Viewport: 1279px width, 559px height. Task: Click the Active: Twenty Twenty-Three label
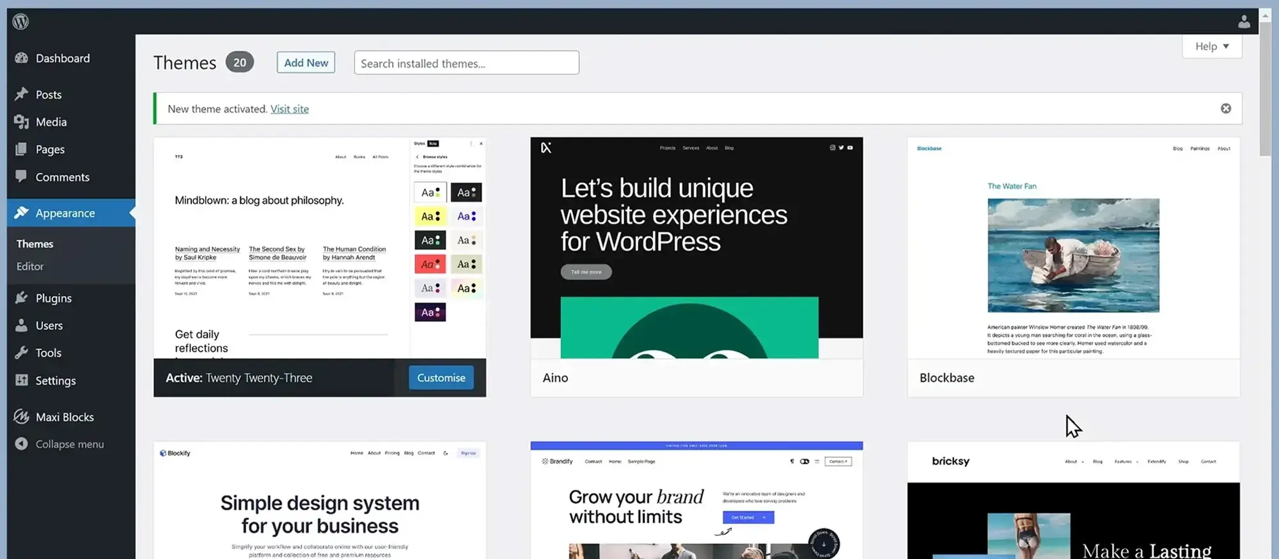tap(239, 378)
